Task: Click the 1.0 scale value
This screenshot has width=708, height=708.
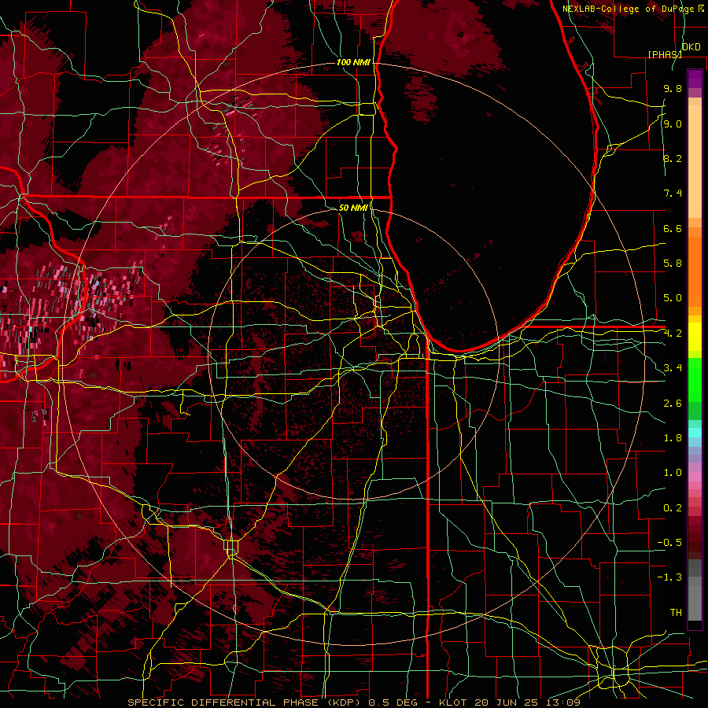Action: tap(673, 473)
